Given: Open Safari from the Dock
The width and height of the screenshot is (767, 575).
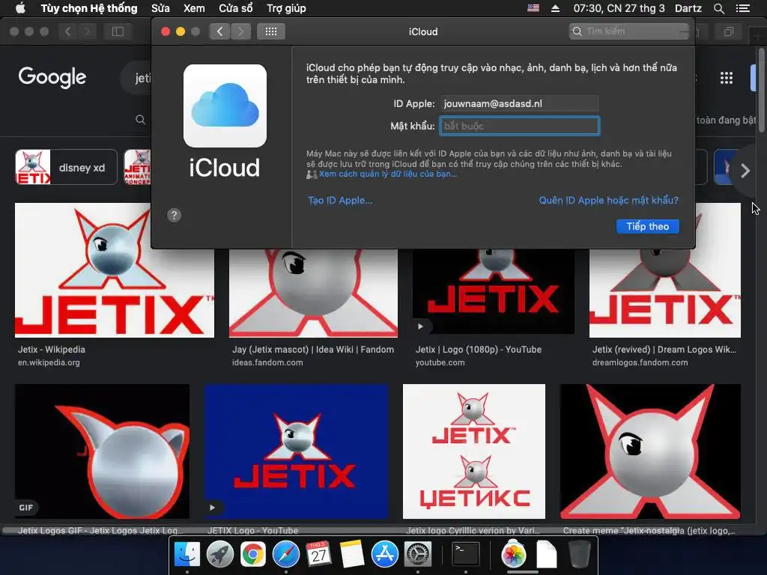Looking at the screenshot, I should pyautogui.click(x=285, y=554).
